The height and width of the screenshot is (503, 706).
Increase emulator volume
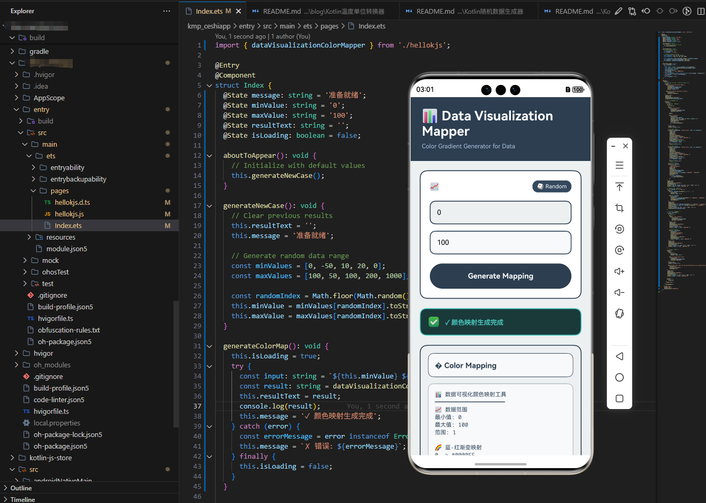pyautogui.click(x=620, y=271)
